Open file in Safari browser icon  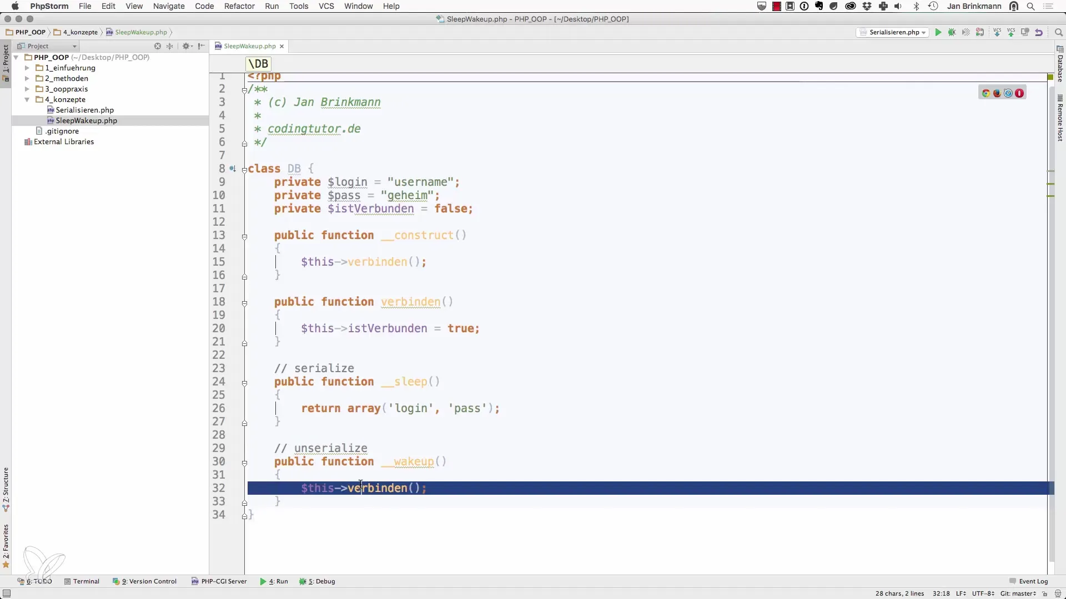coord(1008,93)
